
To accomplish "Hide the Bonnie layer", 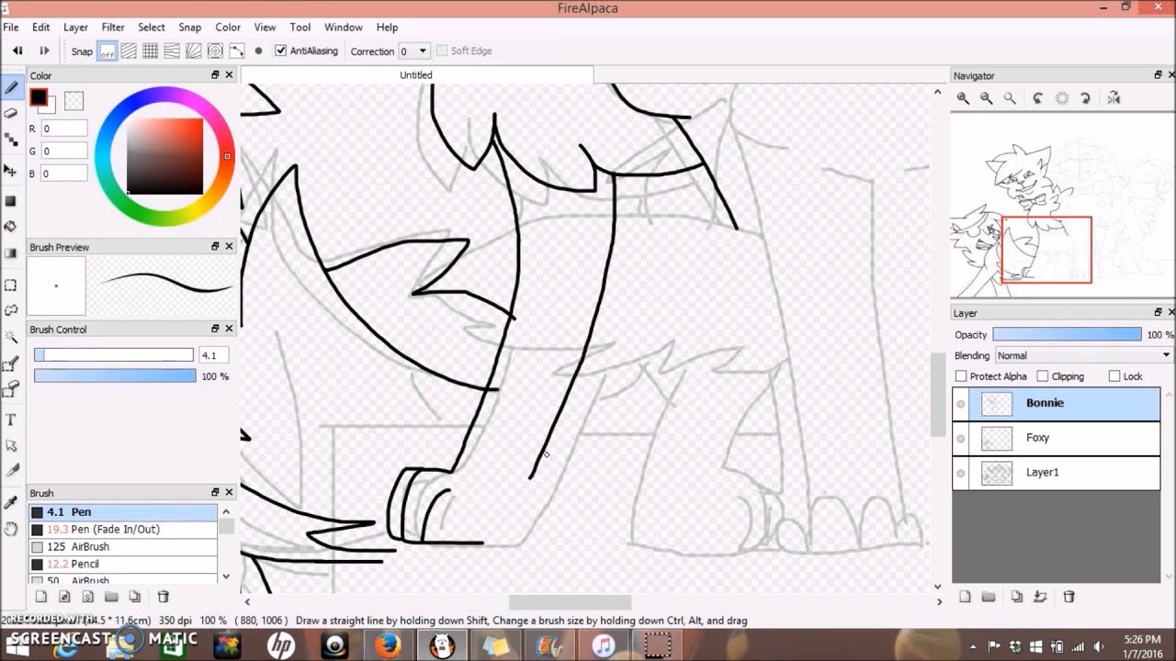I will click(961, 404).
